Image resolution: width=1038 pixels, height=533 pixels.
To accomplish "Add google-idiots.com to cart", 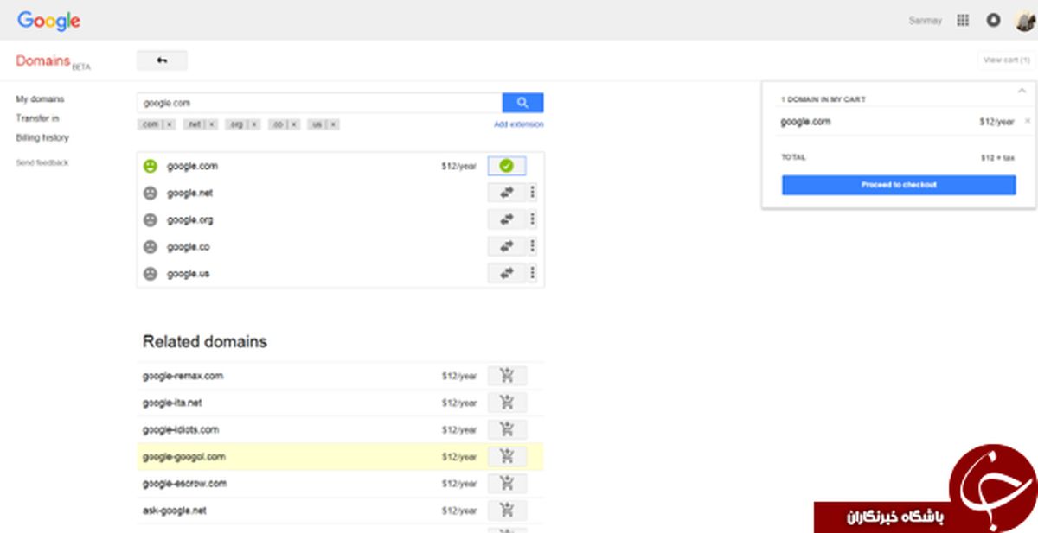I will click(x=507, y=429).
